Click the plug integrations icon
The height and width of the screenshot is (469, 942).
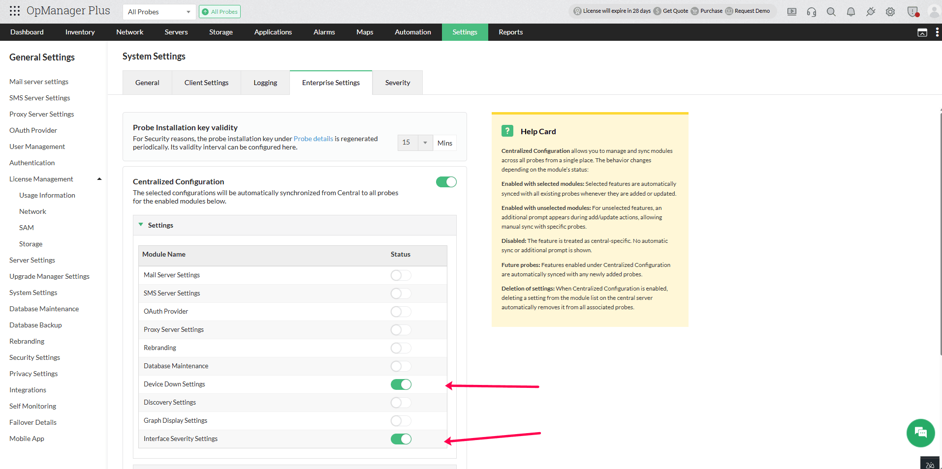[871, 12]
